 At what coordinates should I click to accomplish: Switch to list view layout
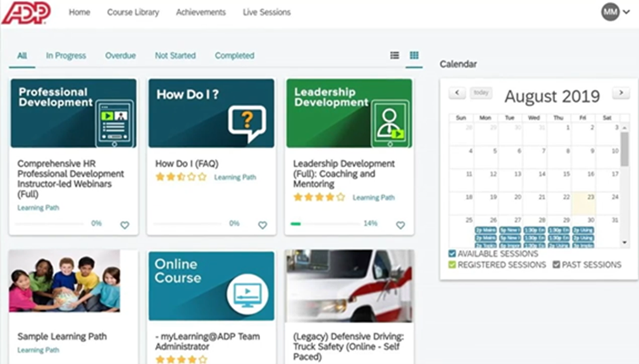[x=395, y=56]
